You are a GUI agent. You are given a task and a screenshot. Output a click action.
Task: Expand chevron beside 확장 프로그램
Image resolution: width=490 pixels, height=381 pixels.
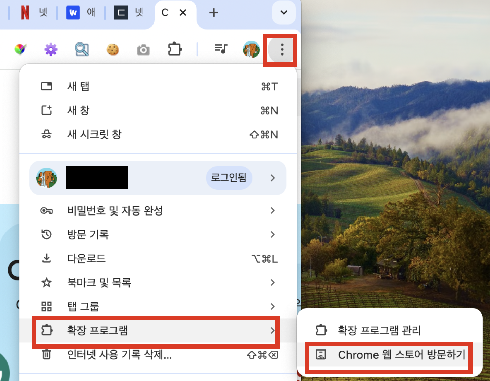point(273,330)
